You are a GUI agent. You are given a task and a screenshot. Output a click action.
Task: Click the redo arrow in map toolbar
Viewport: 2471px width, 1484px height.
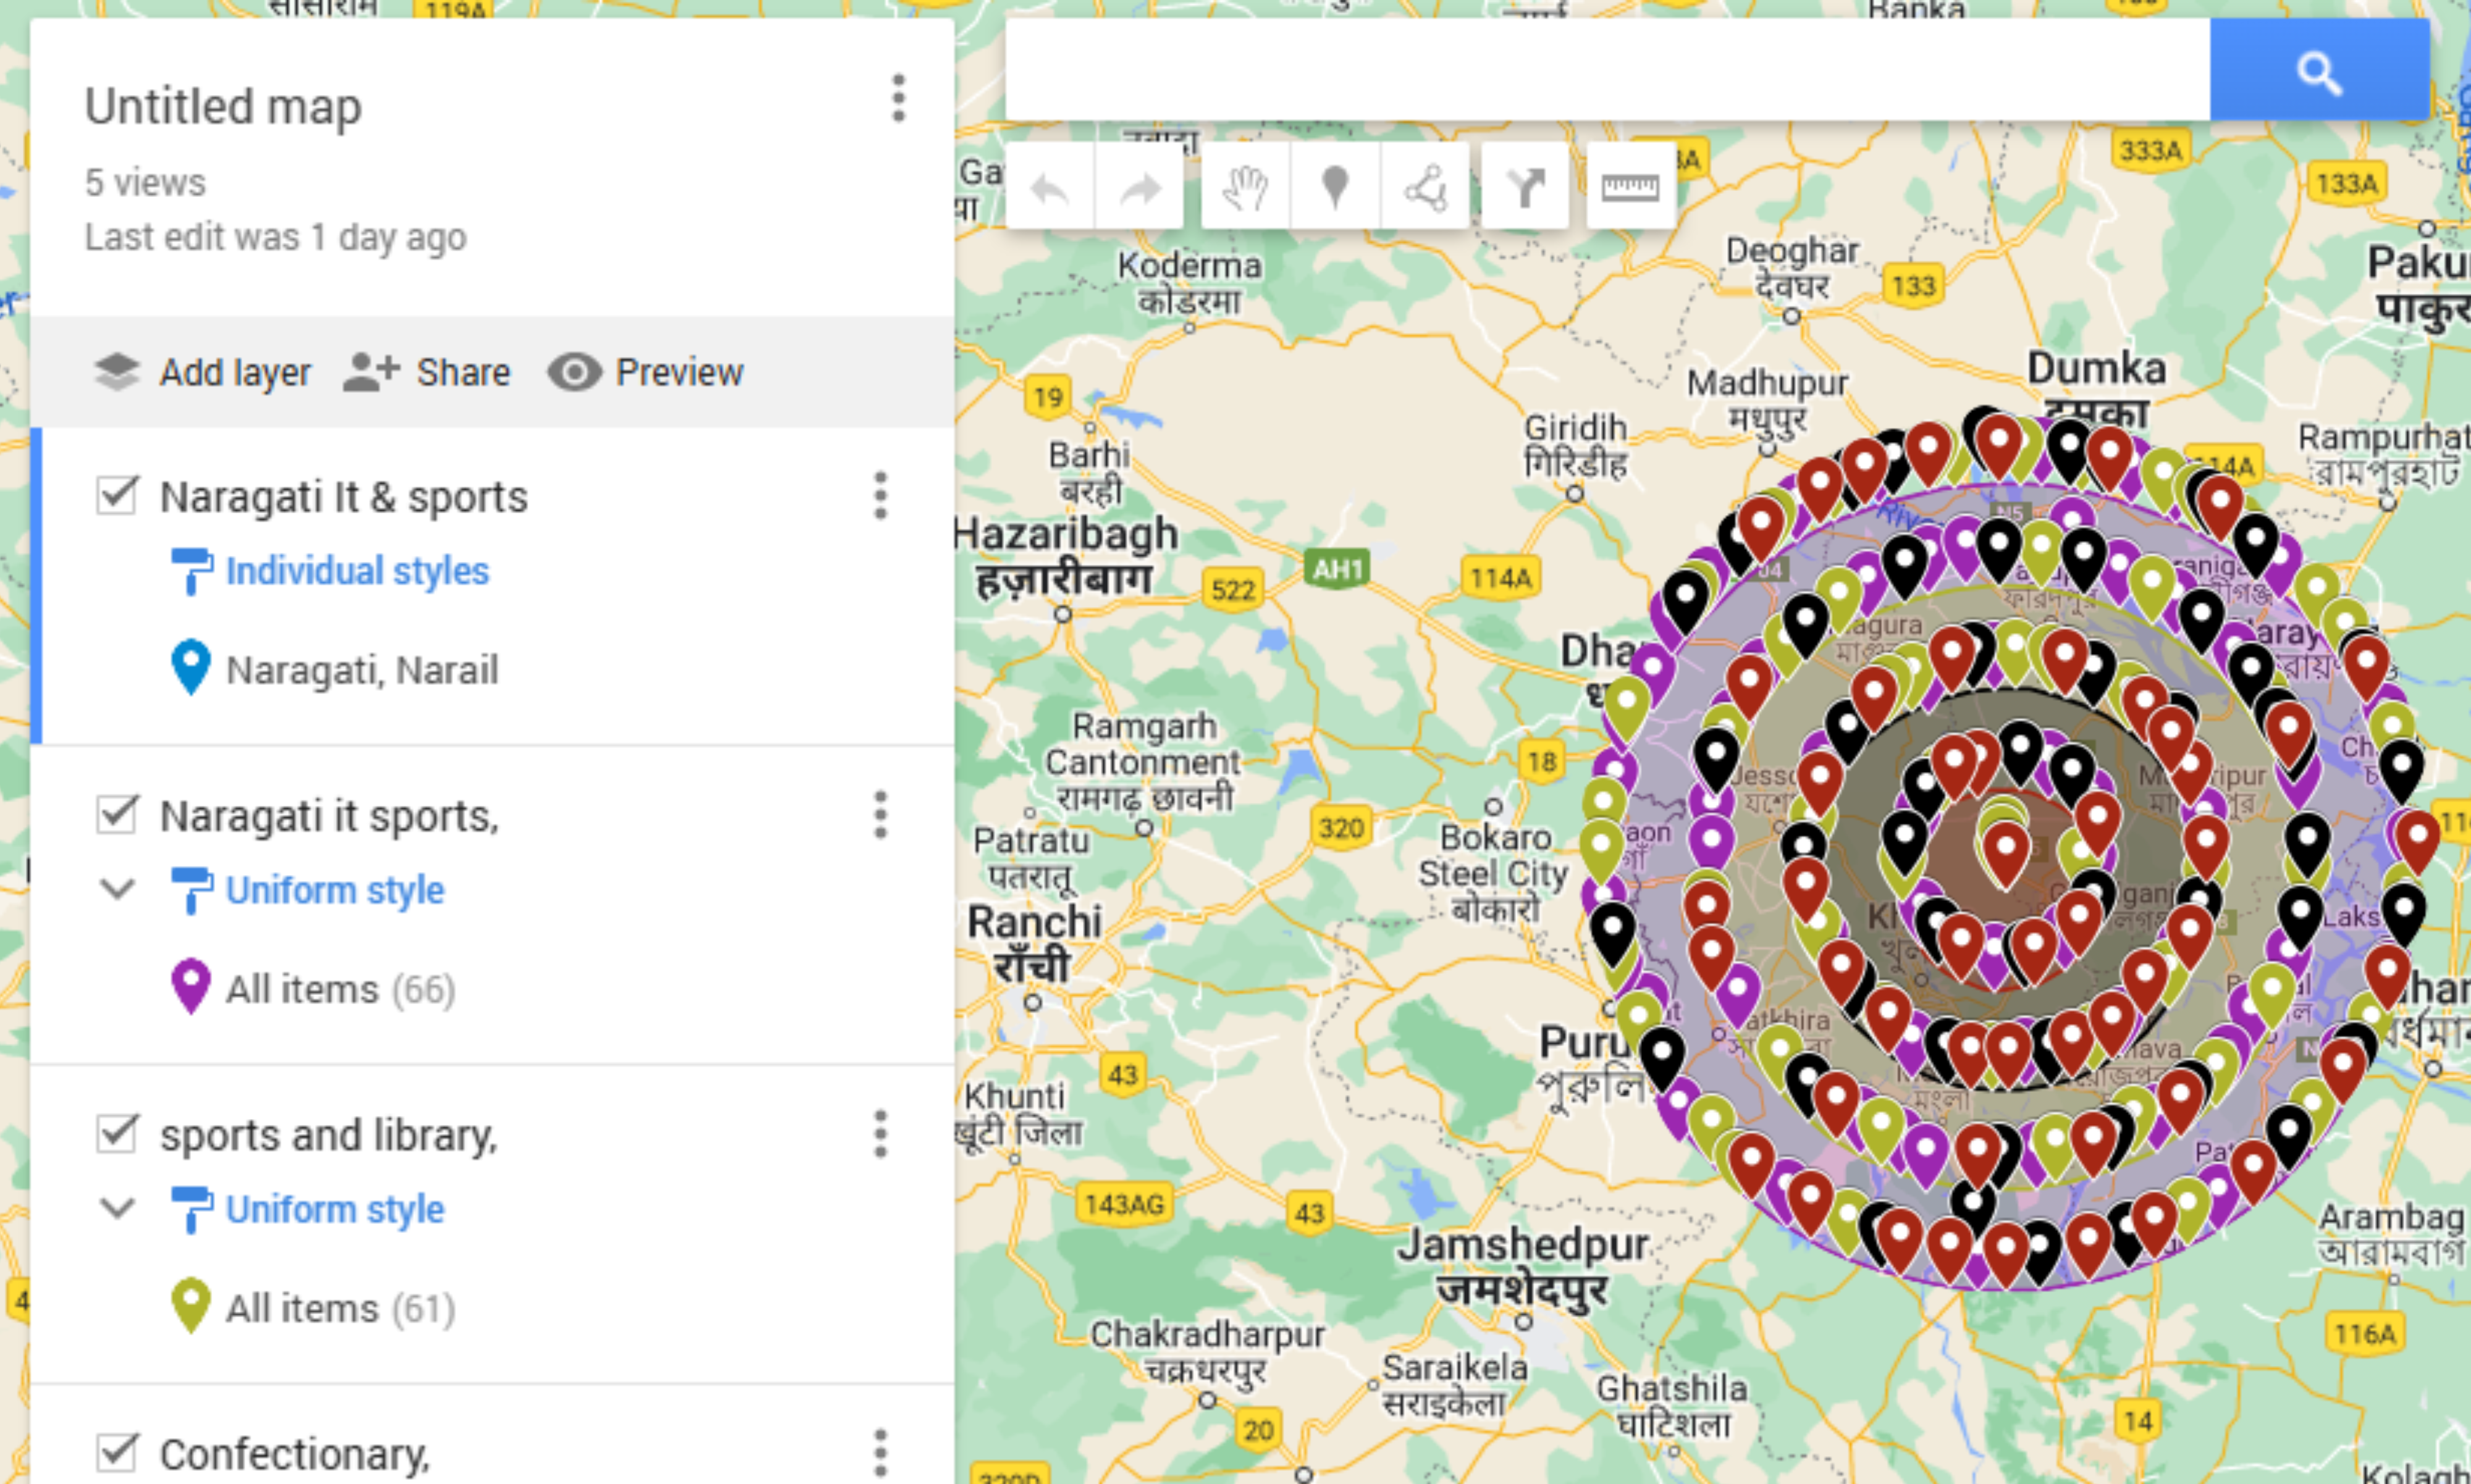(1139, 187)
